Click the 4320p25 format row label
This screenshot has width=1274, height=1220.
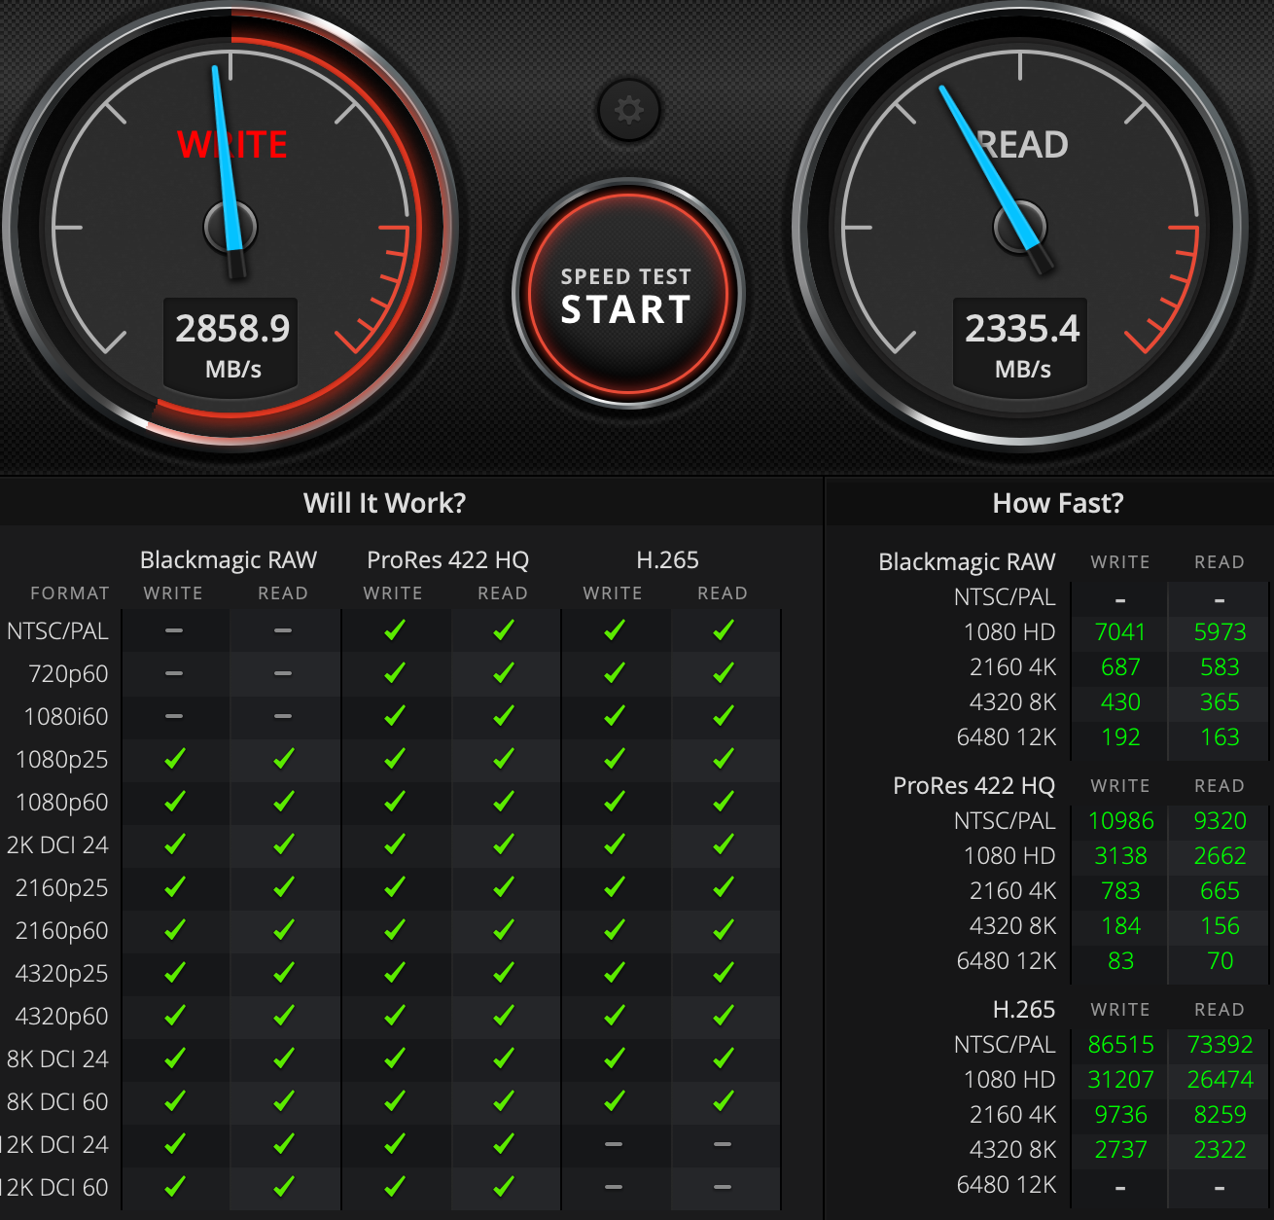[x=62, y=974]
